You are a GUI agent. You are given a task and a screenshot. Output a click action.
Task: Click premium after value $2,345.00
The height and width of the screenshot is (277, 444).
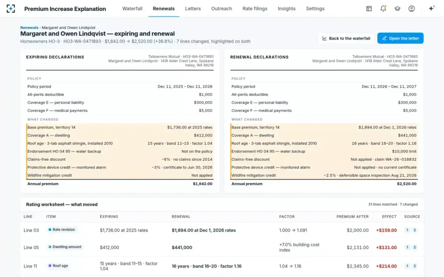358,266
